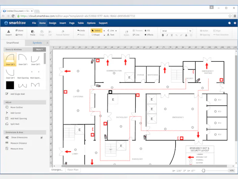Click Move Outline

coord(14,107)
